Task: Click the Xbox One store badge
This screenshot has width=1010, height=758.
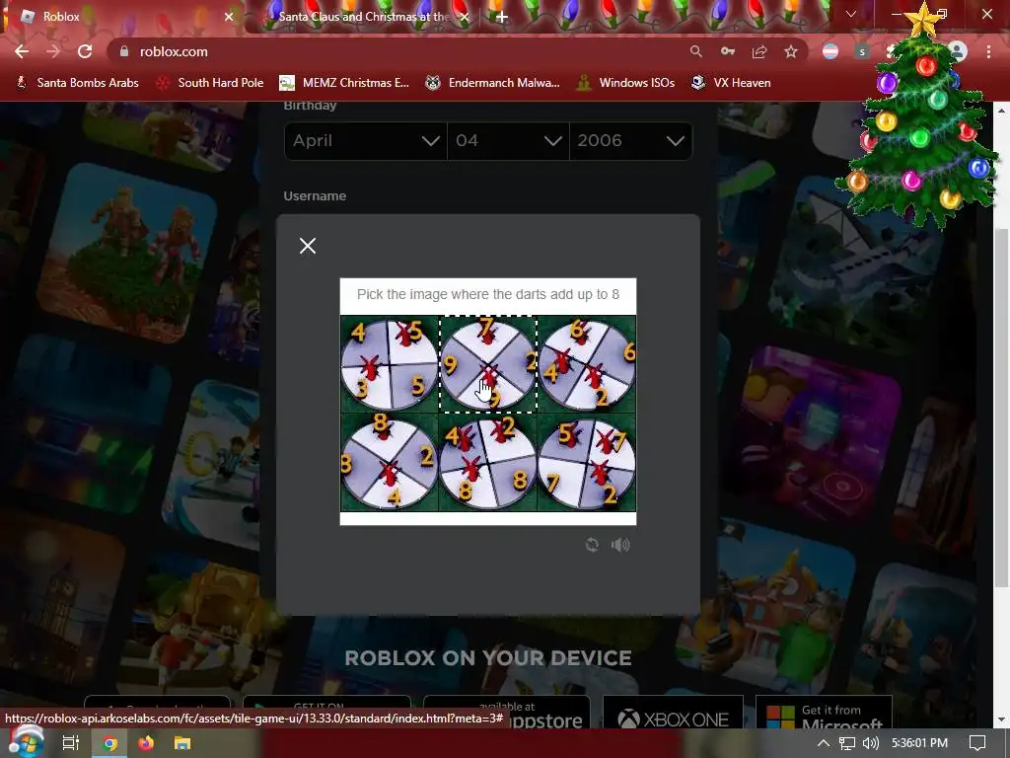Action: pos(673,715)
